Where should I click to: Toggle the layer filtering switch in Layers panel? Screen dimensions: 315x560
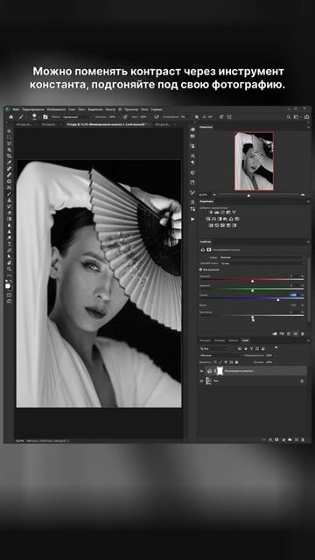276,347
